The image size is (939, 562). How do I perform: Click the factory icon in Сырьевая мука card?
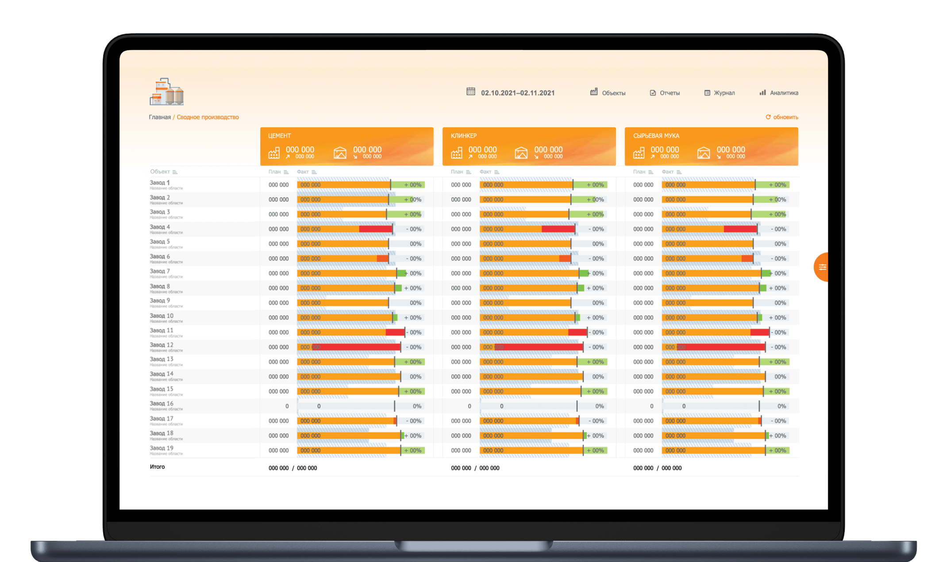pyautogui.click(x=639, y=153)
